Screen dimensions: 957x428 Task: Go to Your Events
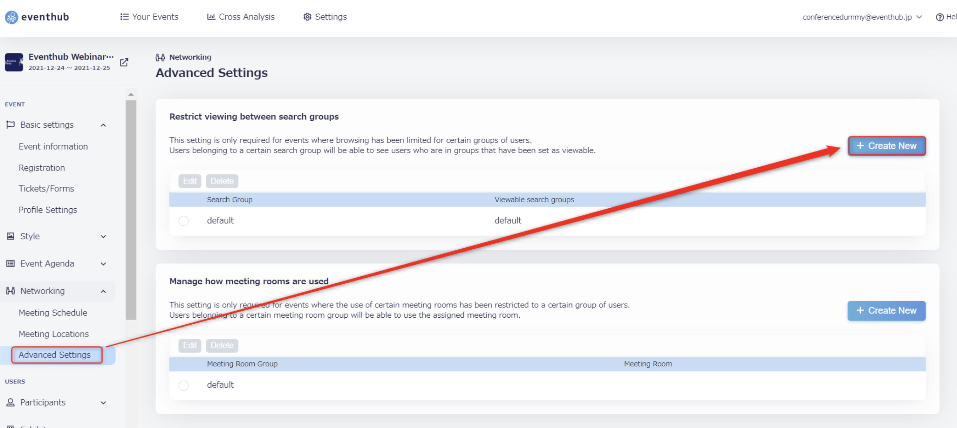click(x=149, y=17)
